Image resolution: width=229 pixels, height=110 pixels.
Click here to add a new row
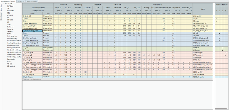[32, 79]
